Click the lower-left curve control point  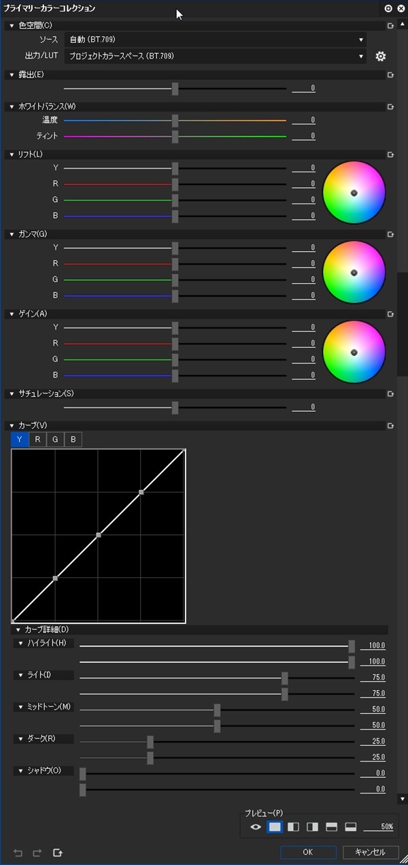(55, 578)
